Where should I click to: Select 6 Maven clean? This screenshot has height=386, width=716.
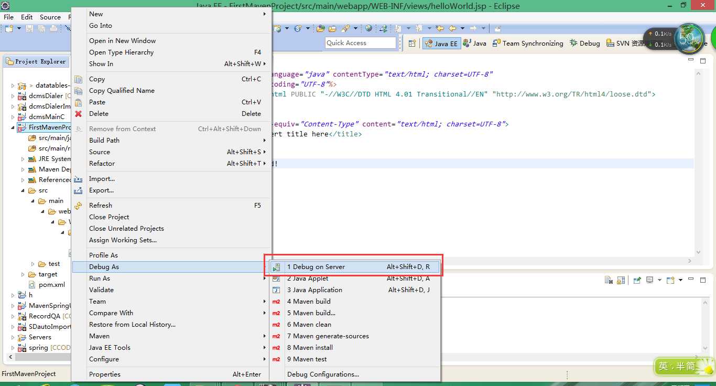(x=355, y=325)
